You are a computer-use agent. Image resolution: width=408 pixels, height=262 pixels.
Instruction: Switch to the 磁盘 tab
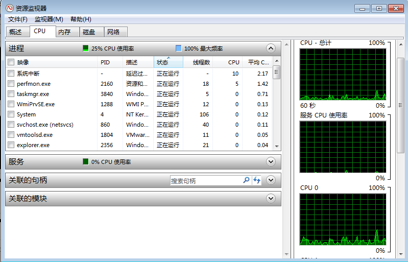pos(91,32)
